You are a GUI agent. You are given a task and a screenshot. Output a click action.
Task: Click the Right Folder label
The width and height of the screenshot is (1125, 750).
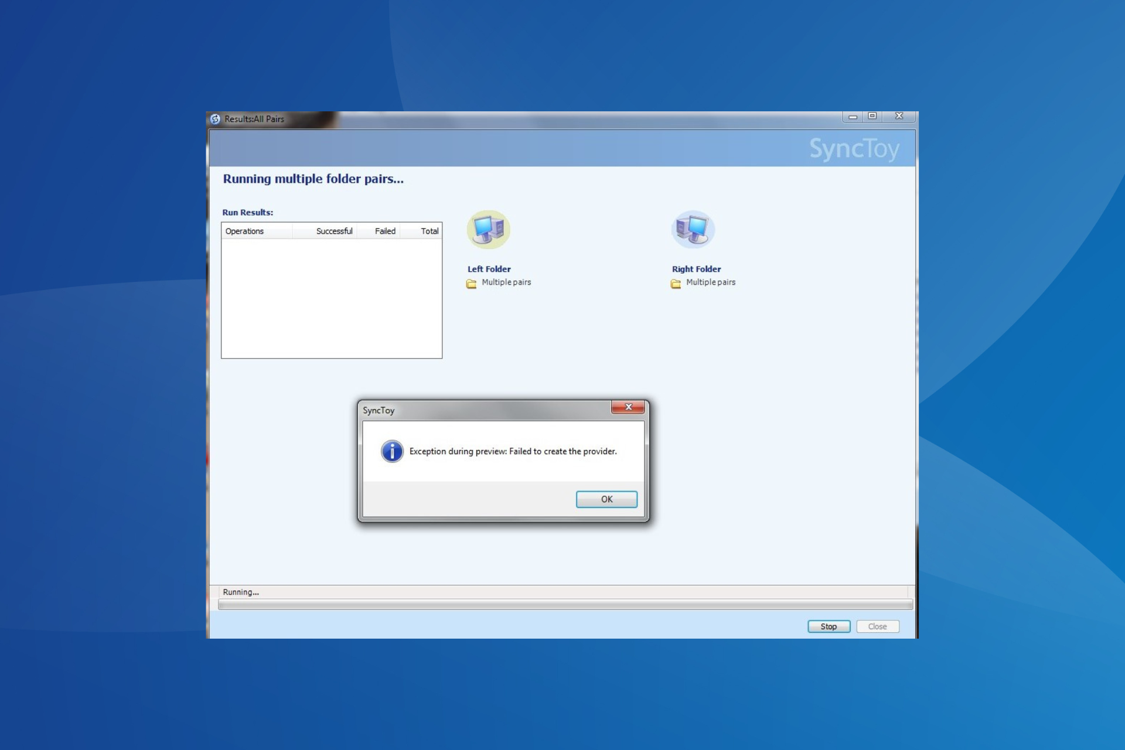[x=697, y=269]
